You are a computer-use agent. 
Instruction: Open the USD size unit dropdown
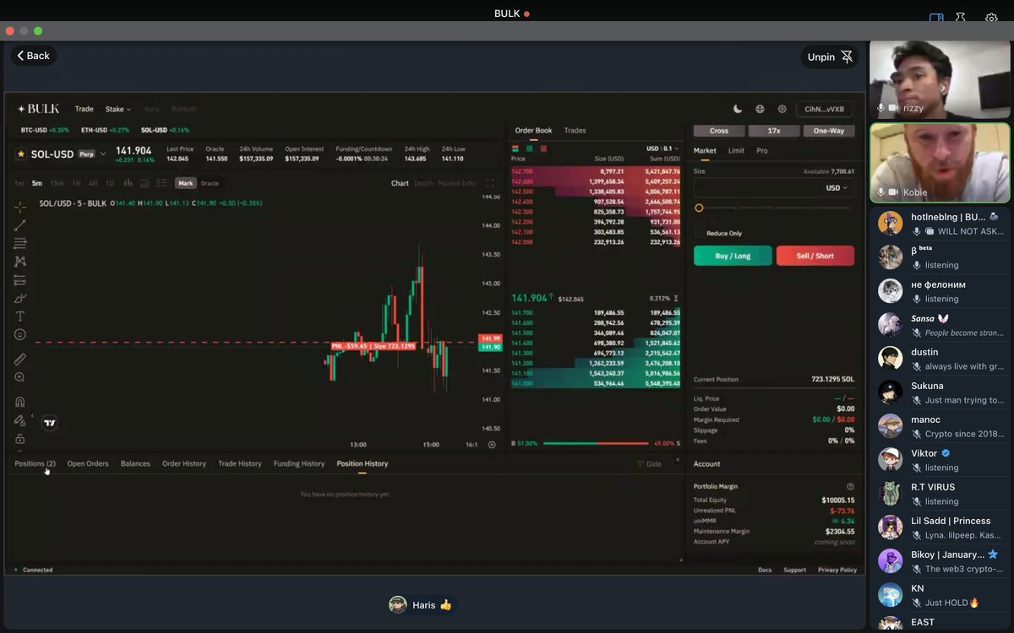click(835, 188)
